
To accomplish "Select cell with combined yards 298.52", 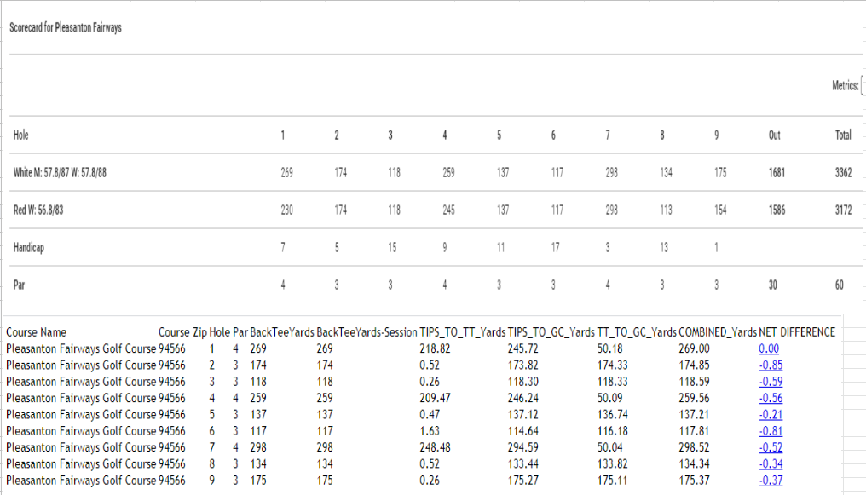I will [x=694, y=447].
